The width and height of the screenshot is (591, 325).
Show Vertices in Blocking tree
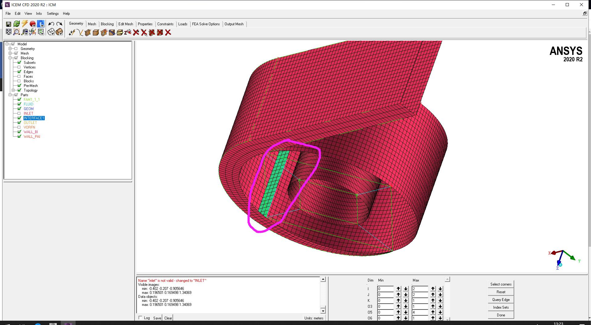point(19,67)
